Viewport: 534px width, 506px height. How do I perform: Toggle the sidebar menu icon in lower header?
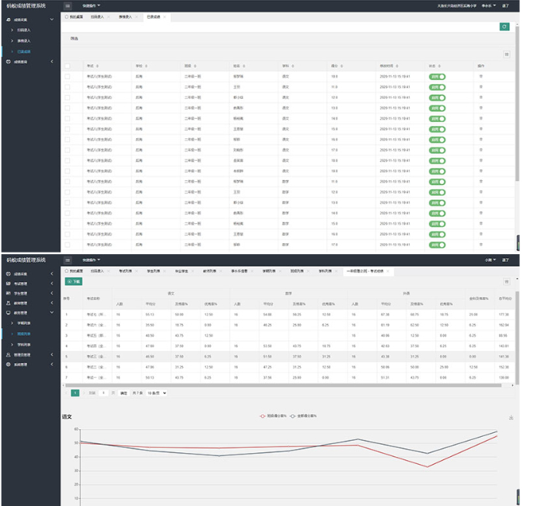coord(68,260)
